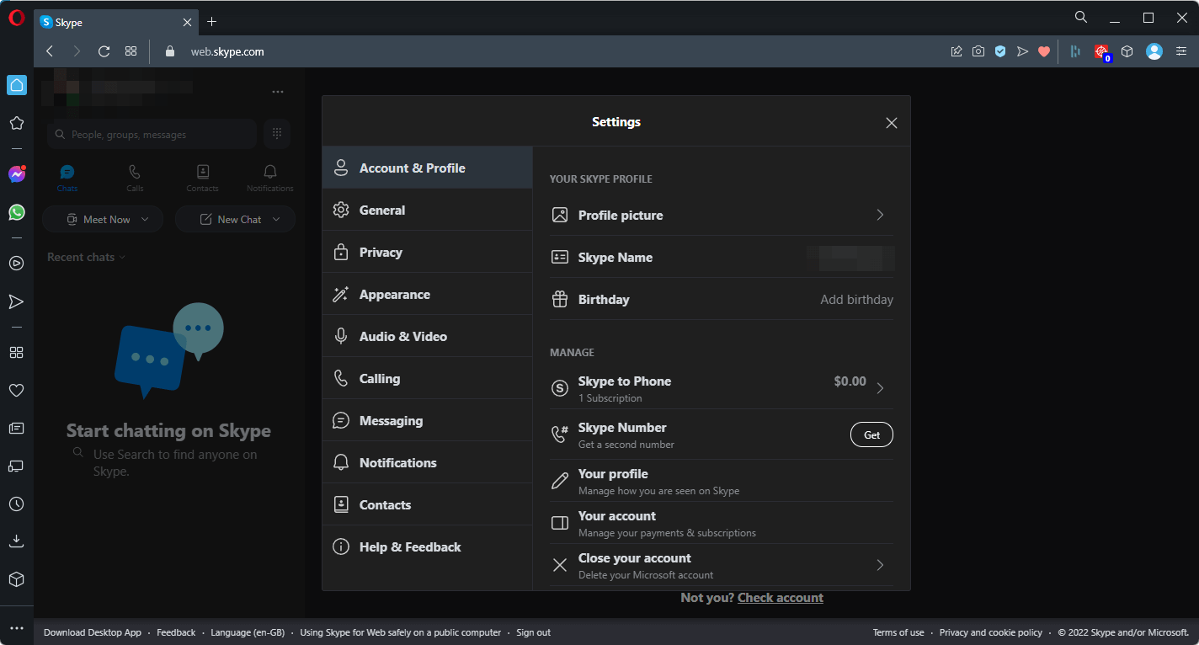
Task: Click Check account link
Action: [x=781, y=597]
